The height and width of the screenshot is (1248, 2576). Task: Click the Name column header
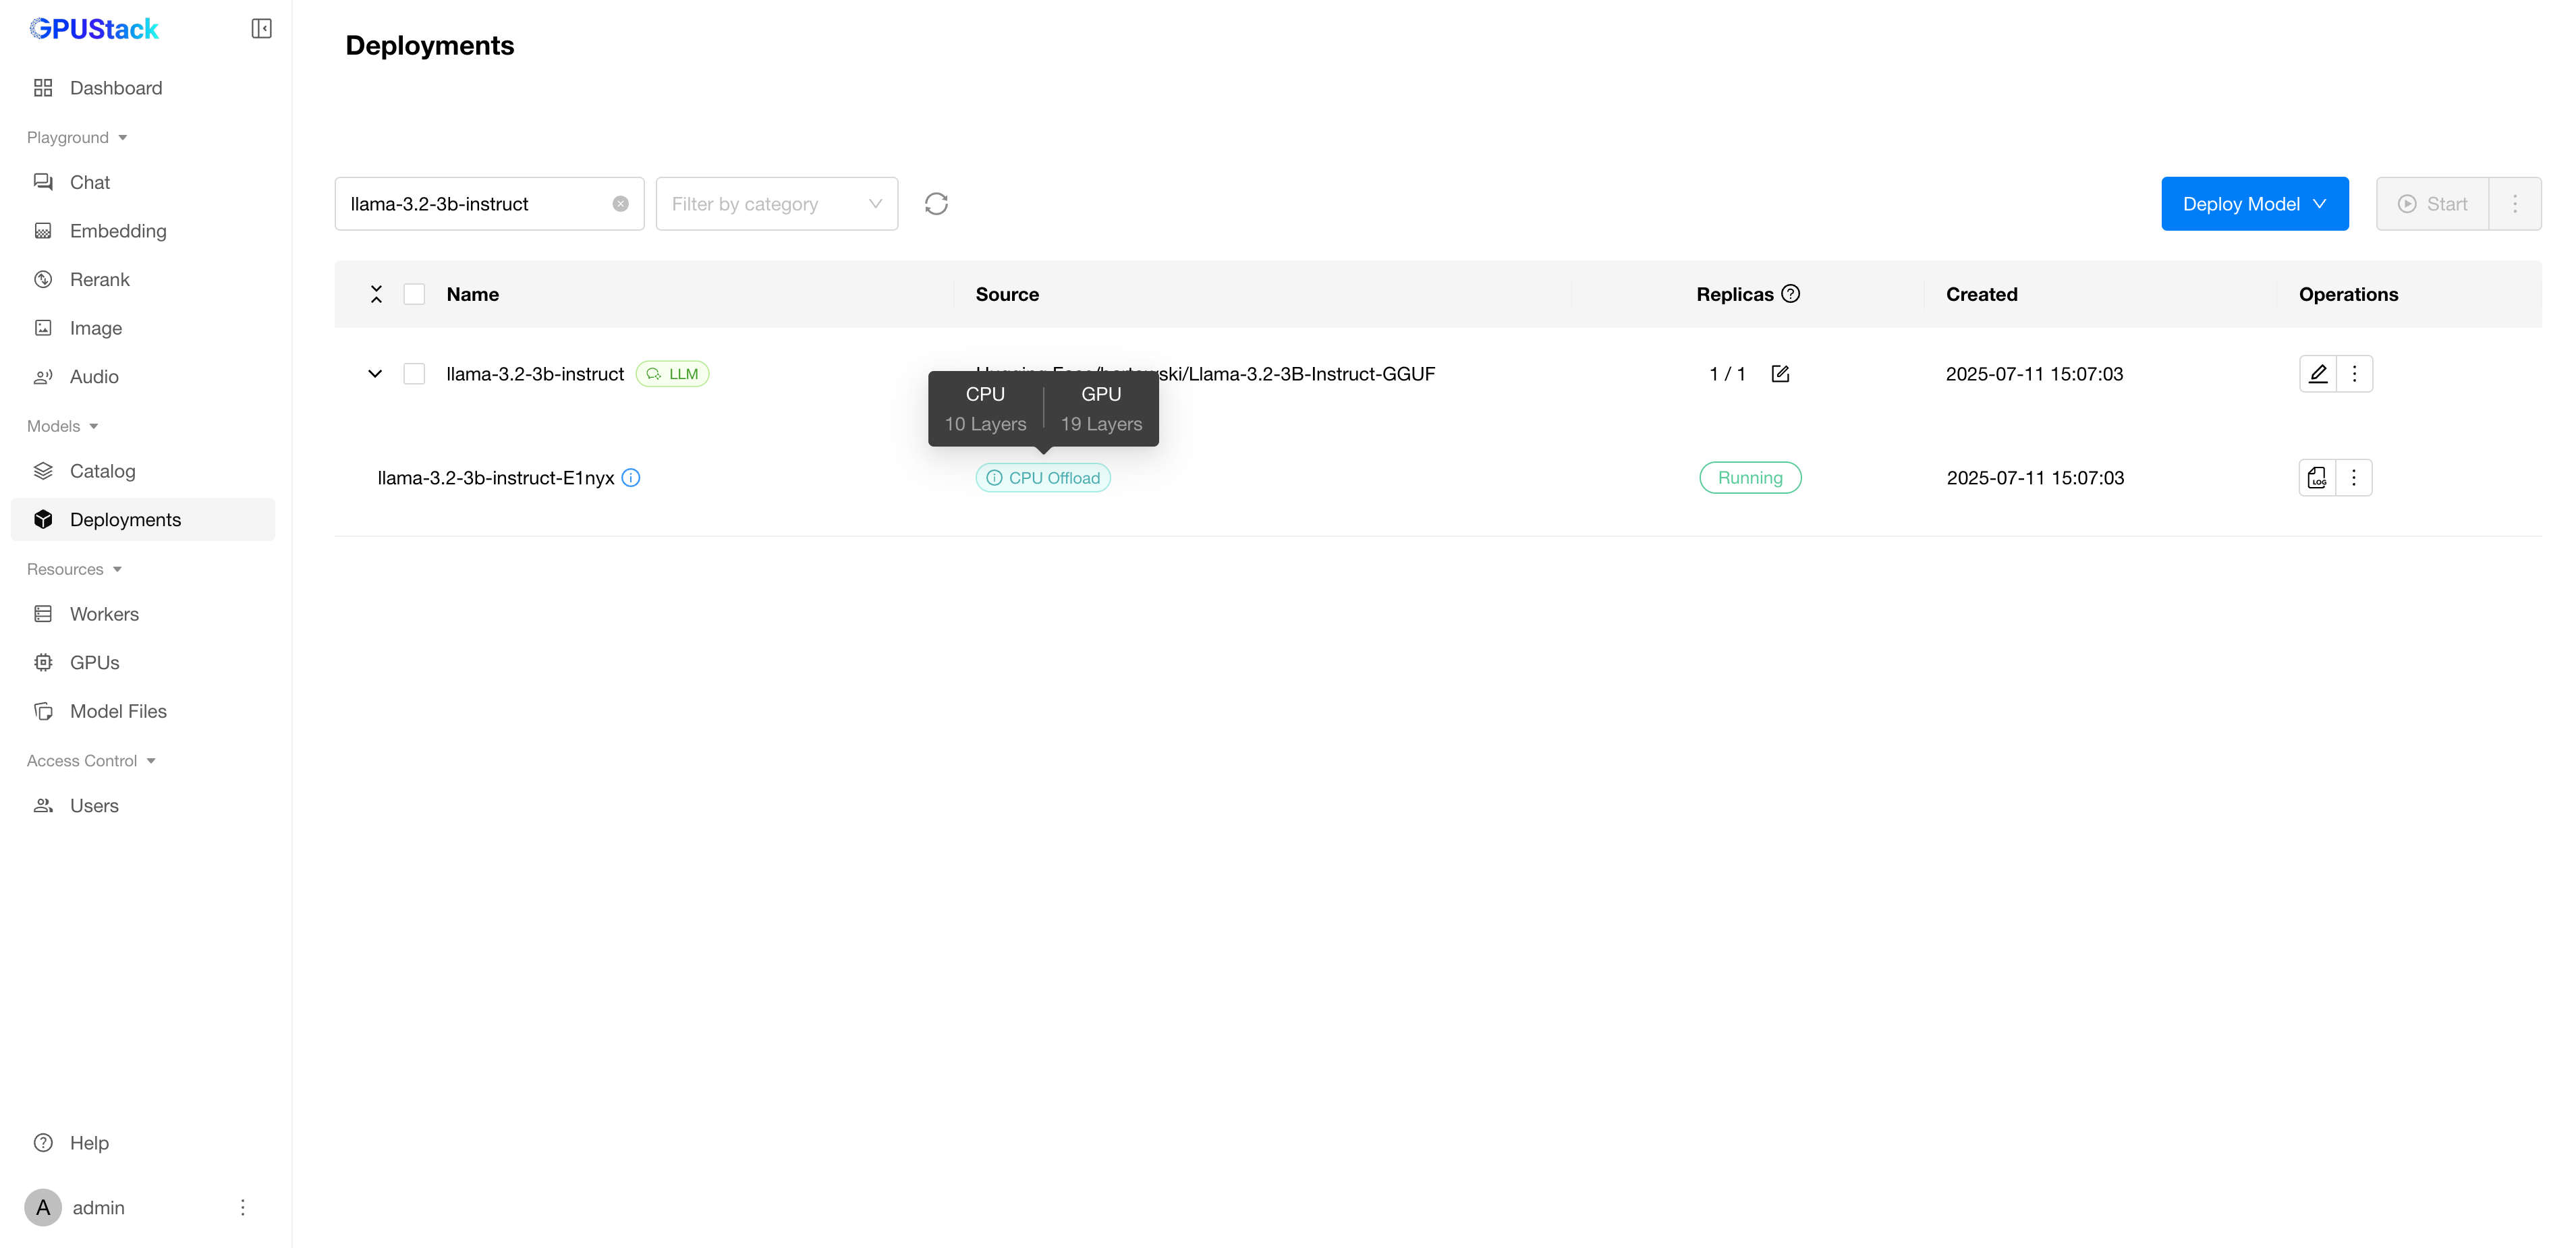[472, 294]
